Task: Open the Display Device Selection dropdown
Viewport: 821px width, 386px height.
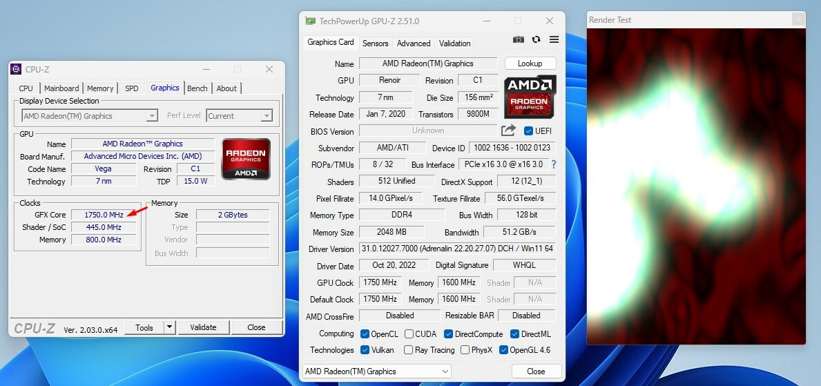Action: [x=90, y=116]
